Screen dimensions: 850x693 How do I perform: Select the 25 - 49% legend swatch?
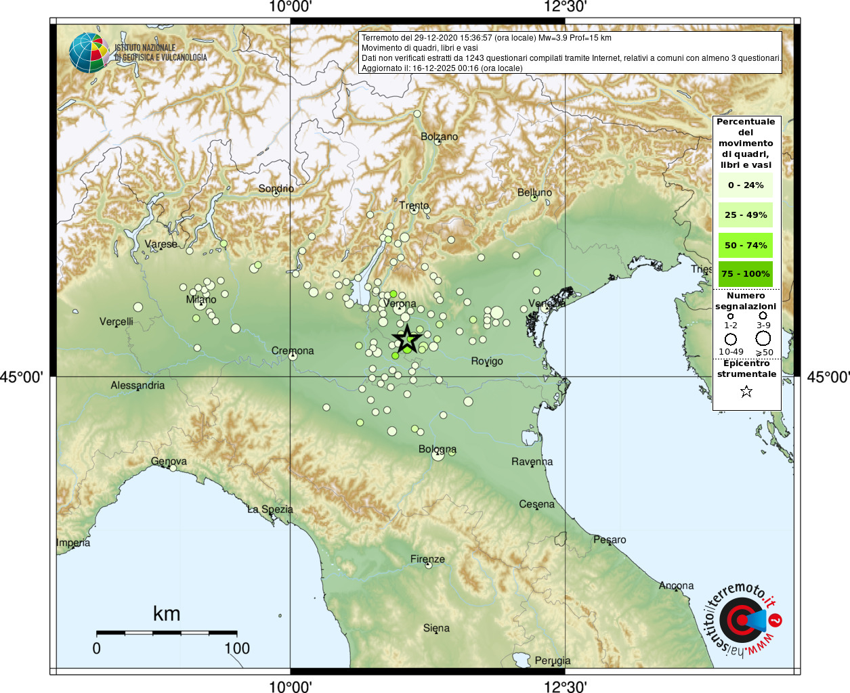(746, 215)
